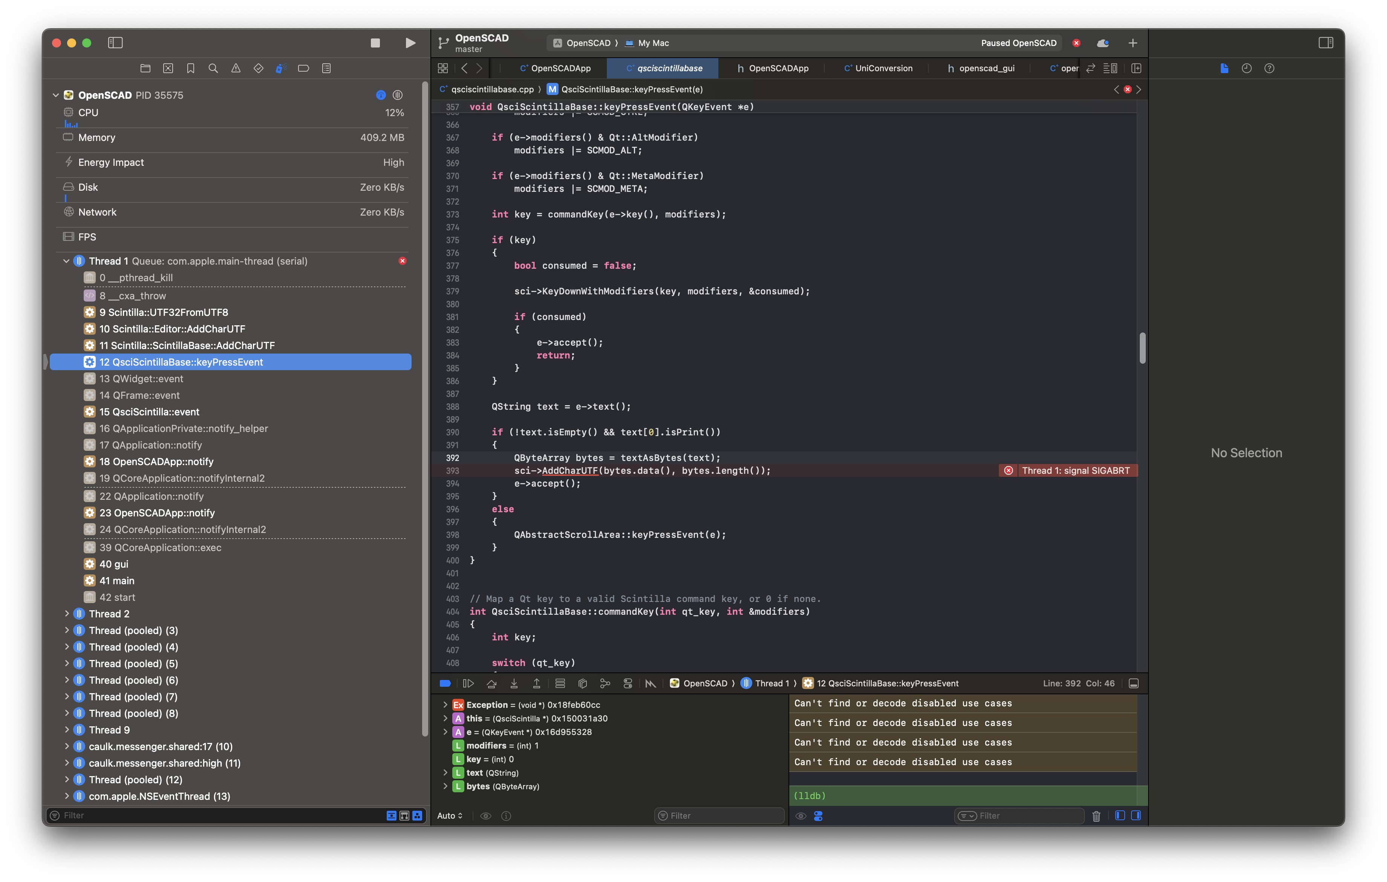Toggle the console pane
This screenshot has height=882, width=1387.
tap(1136, 816)
